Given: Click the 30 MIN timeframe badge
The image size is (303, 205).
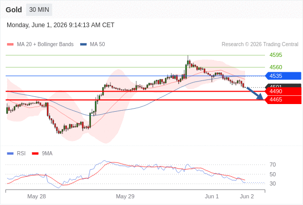Looking at the screenshot, I should coord(39,10).
